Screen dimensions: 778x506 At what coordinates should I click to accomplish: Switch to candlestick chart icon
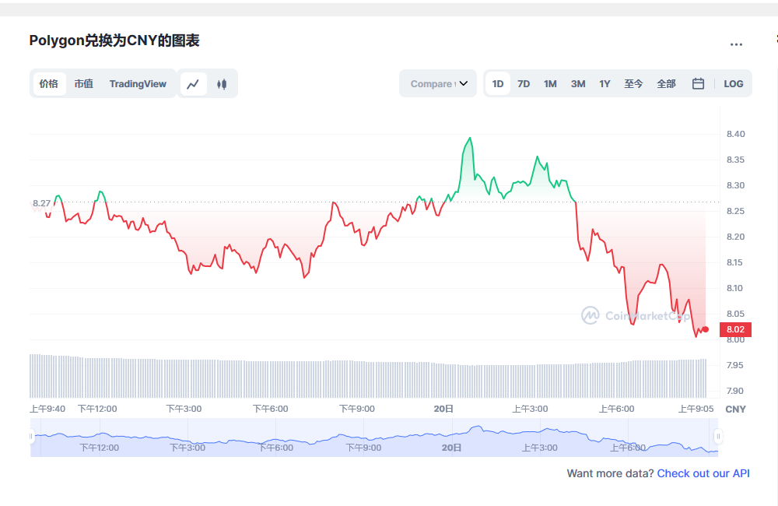[x=222, y=84]
